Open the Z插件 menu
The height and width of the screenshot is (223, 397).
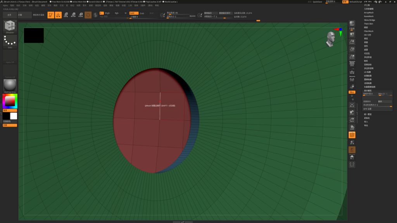tap(143, 5)
